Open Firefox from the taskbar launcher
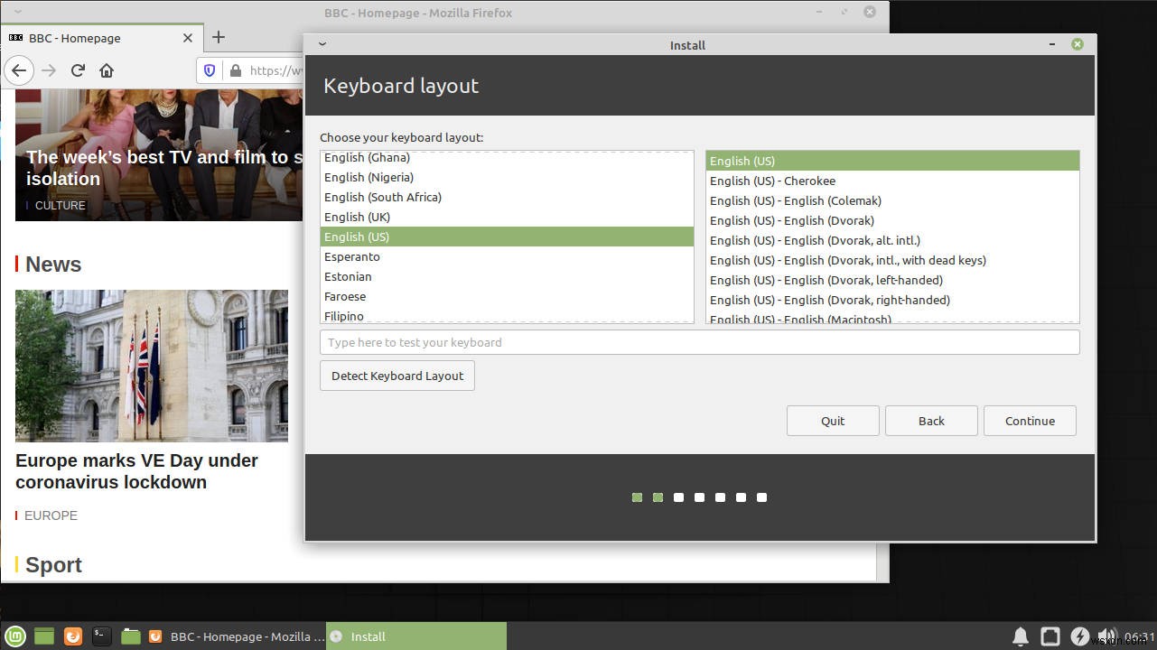This screenshot has height=650, width=1157. pyautogui.click(x=72, y=636)
